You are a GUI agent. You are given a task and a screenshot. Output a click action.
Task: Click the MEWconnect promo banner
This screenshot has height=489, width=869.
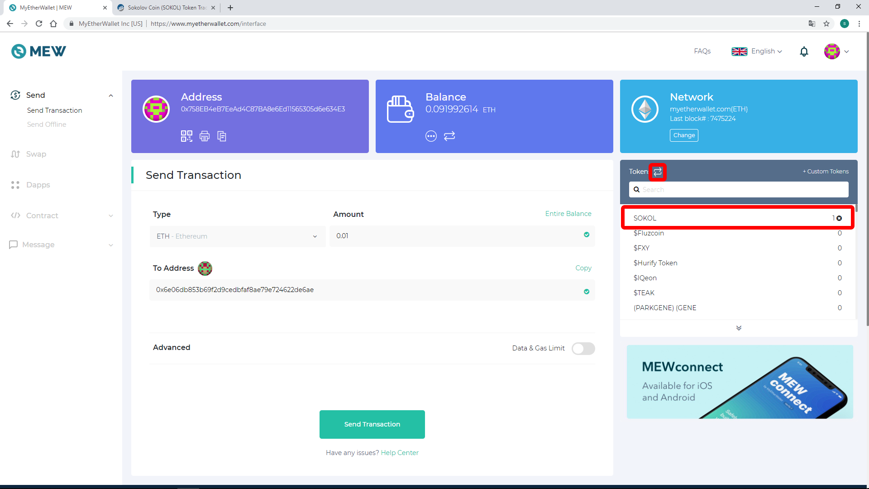[x=740, y=382]
